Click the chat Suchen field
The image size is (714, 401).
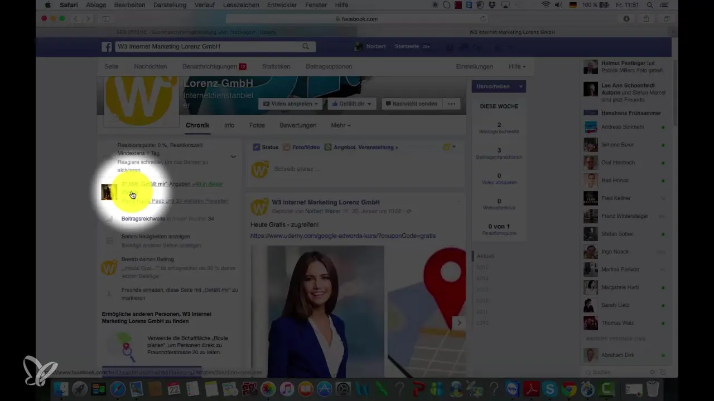[x=616, y=371]
